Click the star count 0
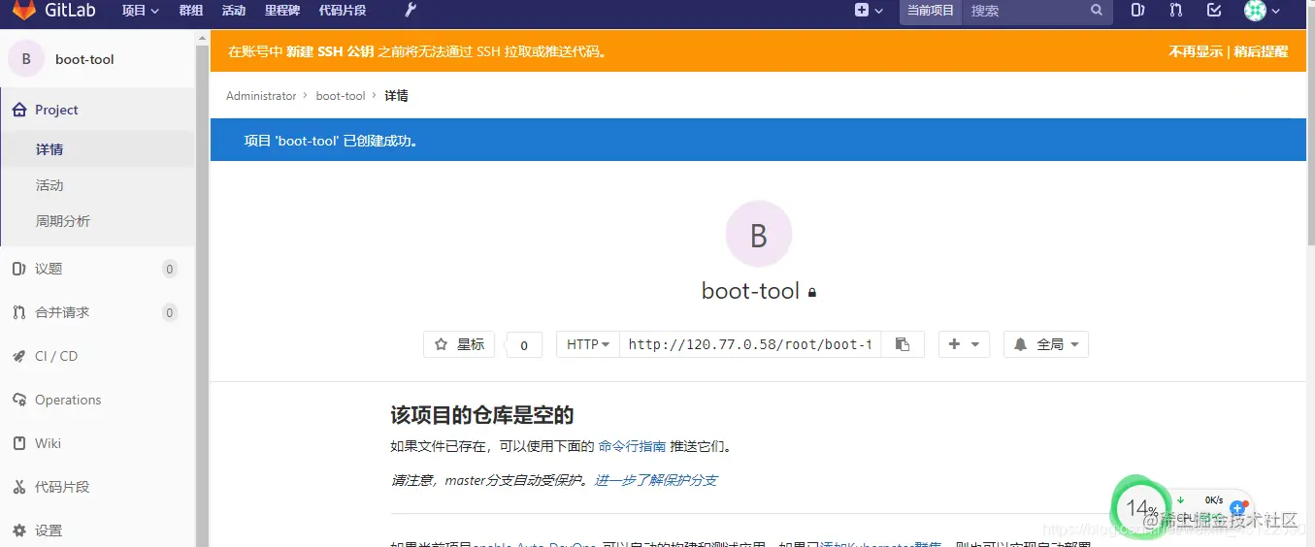Viewport: 1315px width, 547px height. coord(524,344)
